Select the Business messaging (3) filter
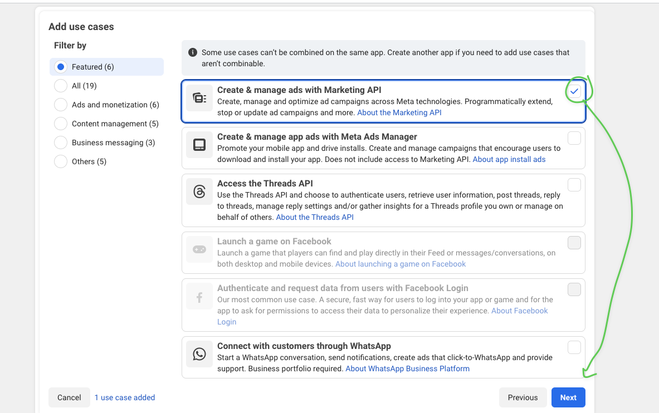This screenshot has width=659, height=413. (61, 142)
